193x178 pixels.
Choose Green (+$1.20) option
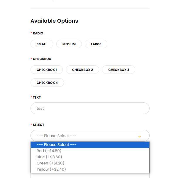coord(50,163)
